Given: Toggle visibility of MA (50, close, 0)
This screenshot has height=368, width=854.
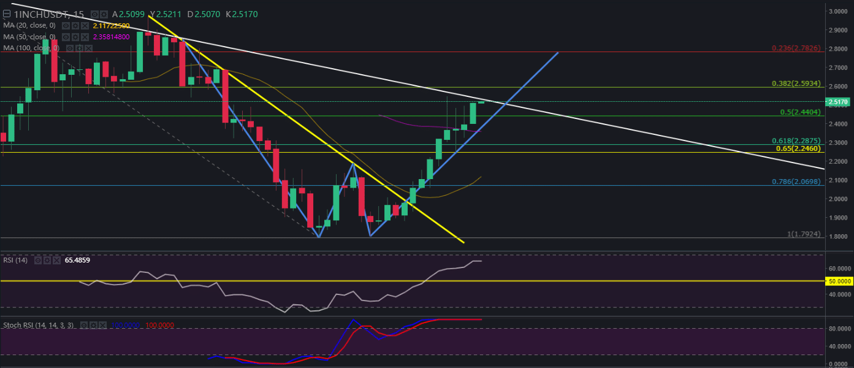Looking at the screenshot, I should click(x=67, y=37).
